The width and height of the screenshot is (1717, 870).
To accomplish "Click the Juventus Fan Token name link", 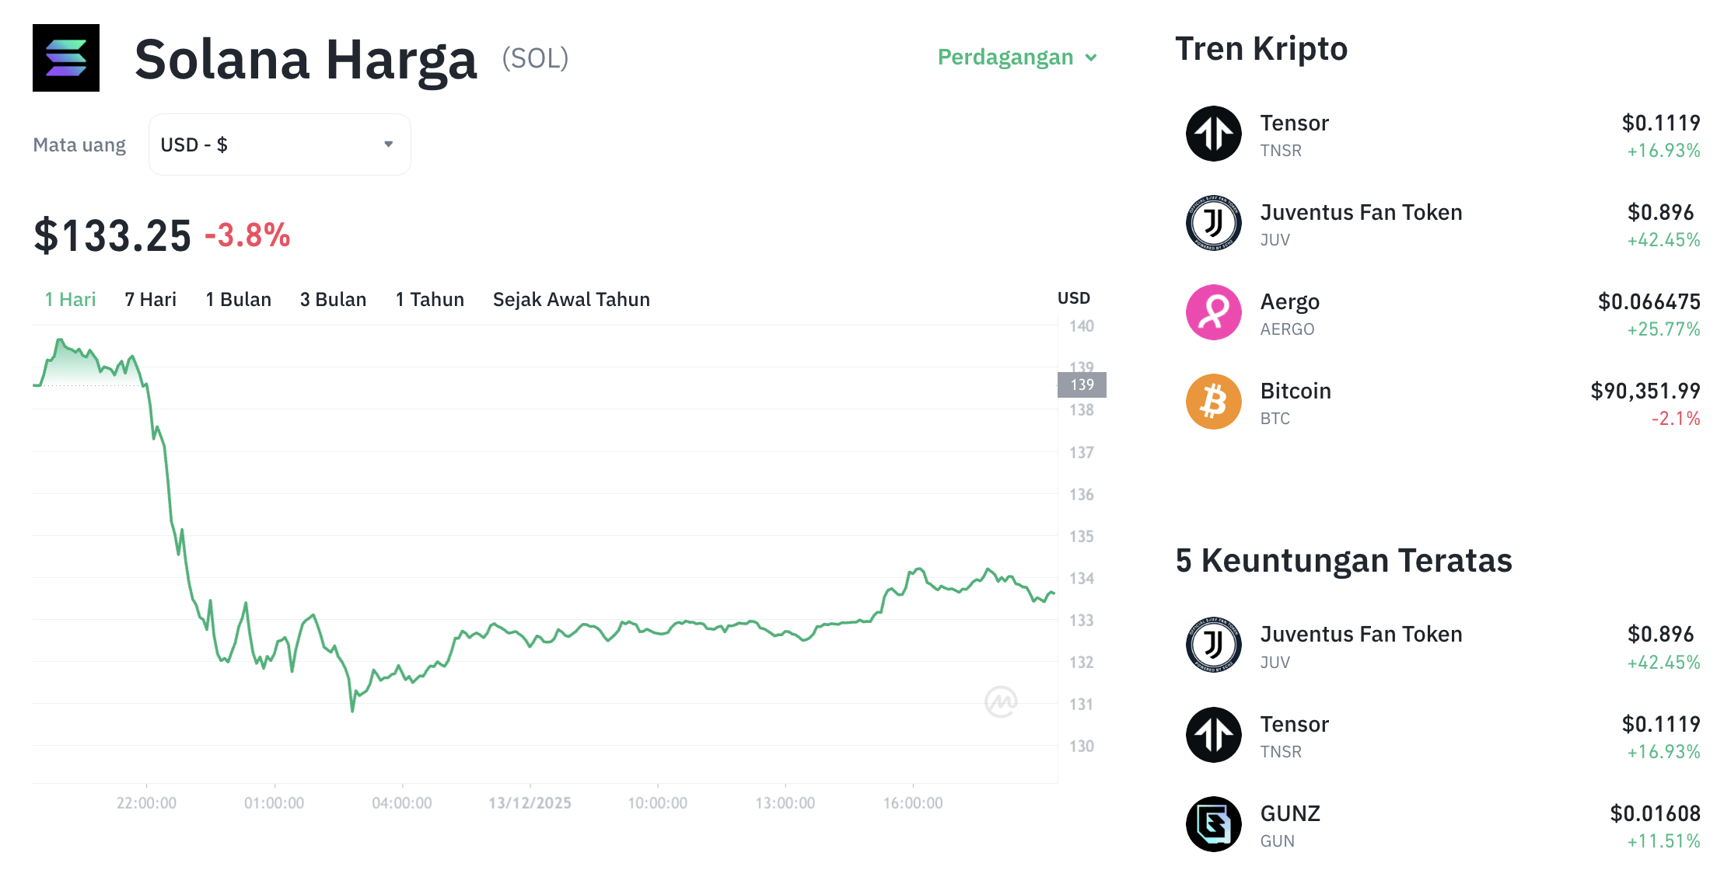I will coord(1360,212).
